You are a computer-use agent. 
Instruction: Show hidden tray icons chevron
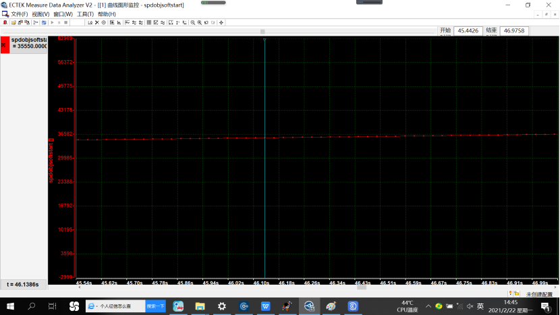tap(428, 306)
